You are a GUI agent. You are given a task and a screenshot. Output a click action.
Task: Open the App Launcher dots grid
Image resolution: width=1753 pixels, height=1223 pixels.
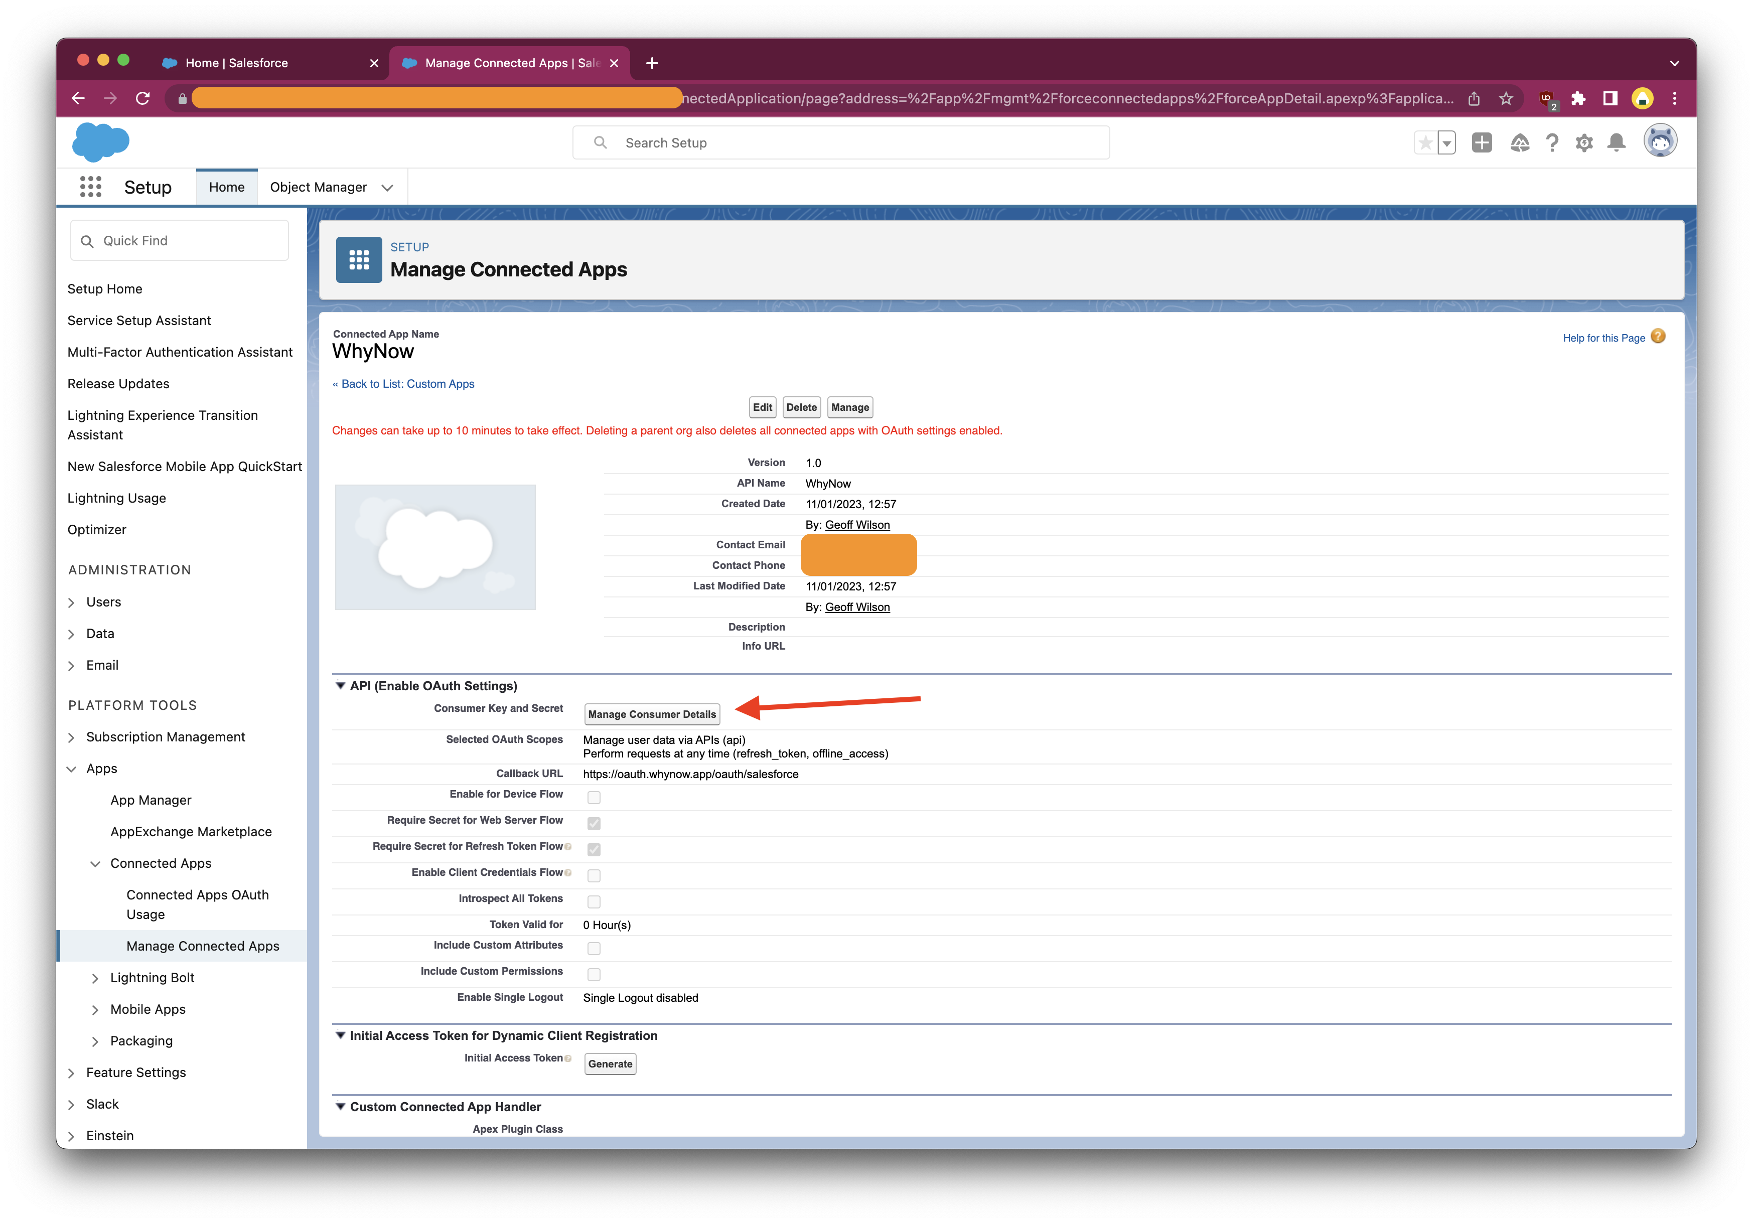coord(90,187)
